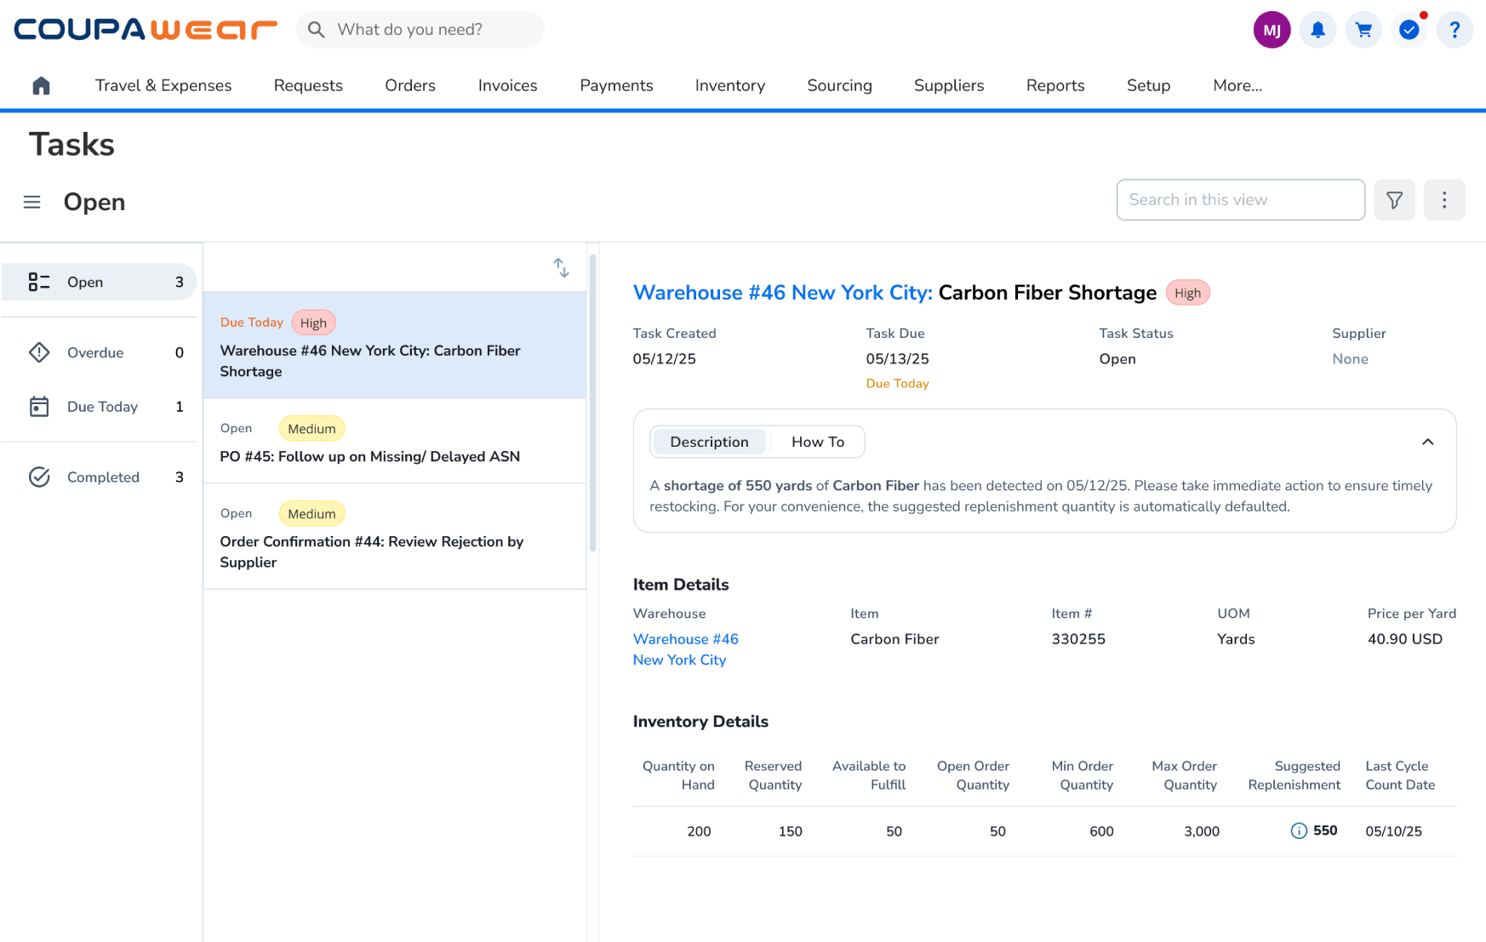Click the High badge in task header

point(1187,293)
